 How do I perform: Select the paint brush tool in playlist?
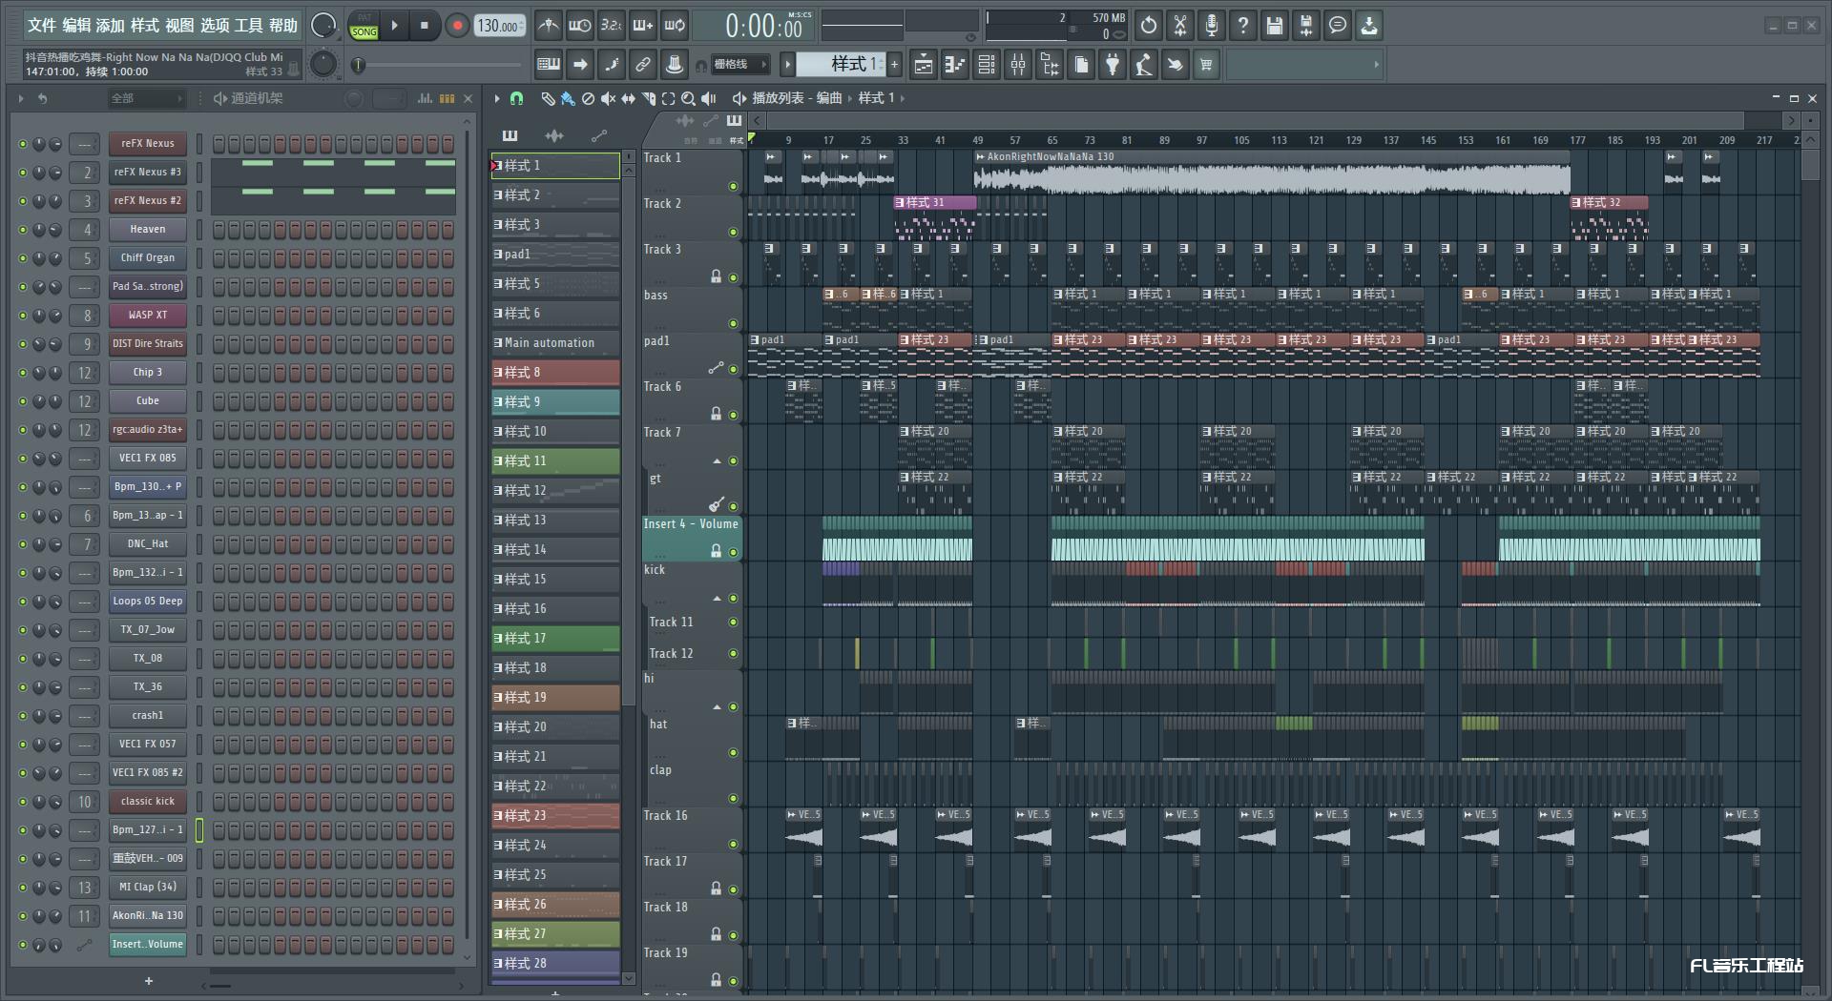(568, 98)
